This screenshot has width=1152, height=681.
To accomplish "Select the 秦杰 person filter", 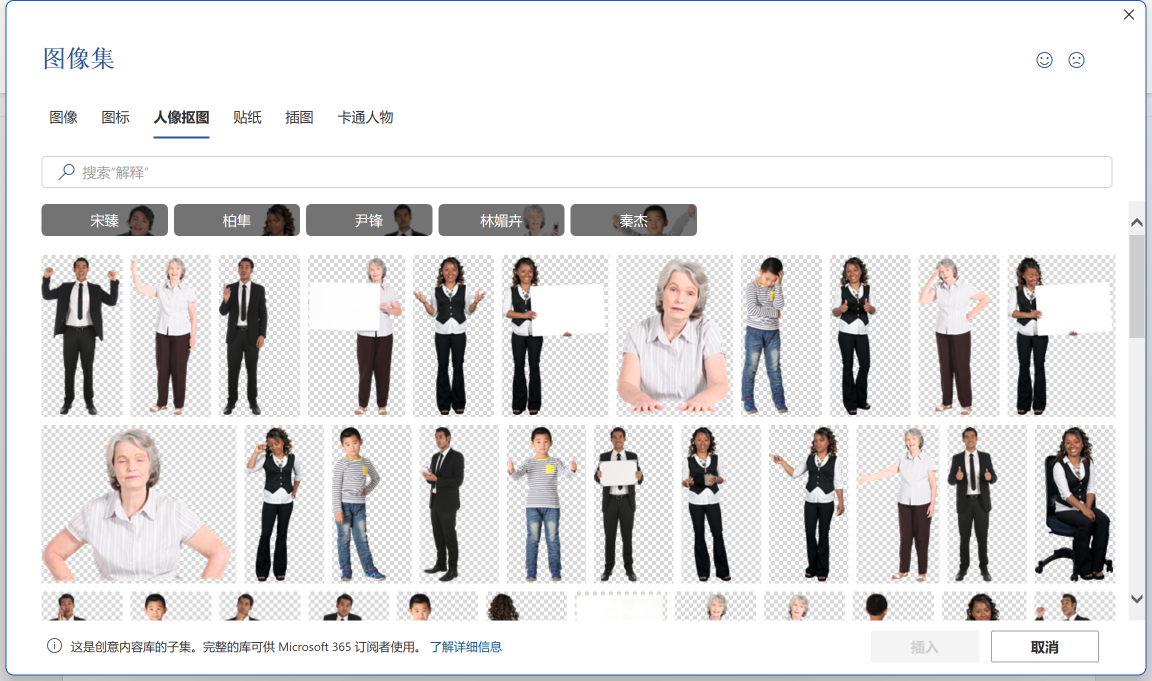I will click(x=633, y=220).
